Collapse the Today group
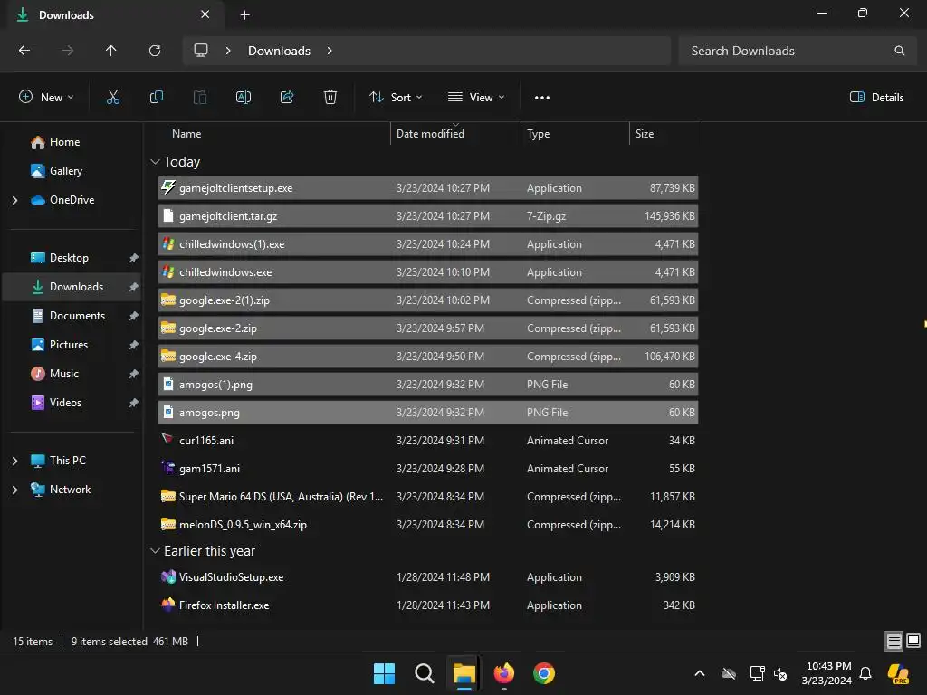 (x=155, y=161)
